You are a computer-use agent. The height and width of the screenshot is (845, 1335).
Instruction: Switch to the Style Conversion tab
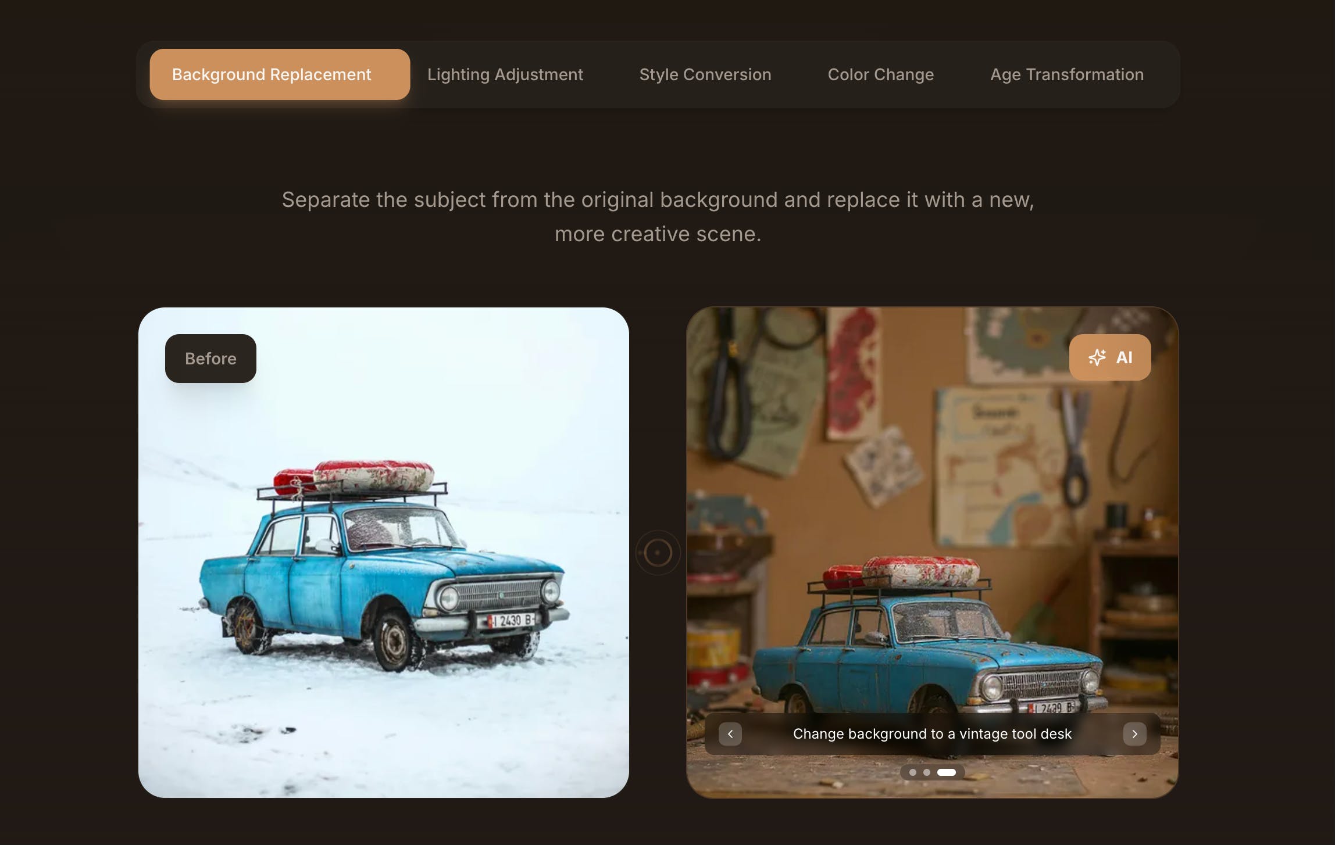[x=705, y=74]
